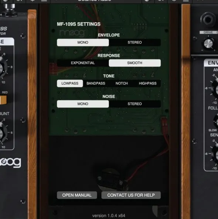
Task: Set Envelope to Mono
Action: [83, 42]
